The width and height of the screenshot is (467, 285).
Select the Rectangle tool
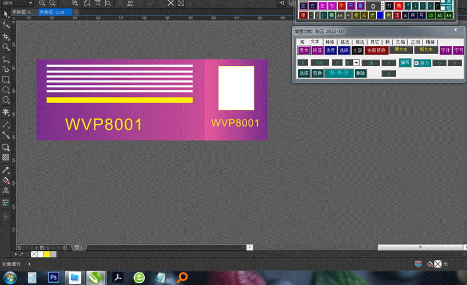[x=6, y=79]
